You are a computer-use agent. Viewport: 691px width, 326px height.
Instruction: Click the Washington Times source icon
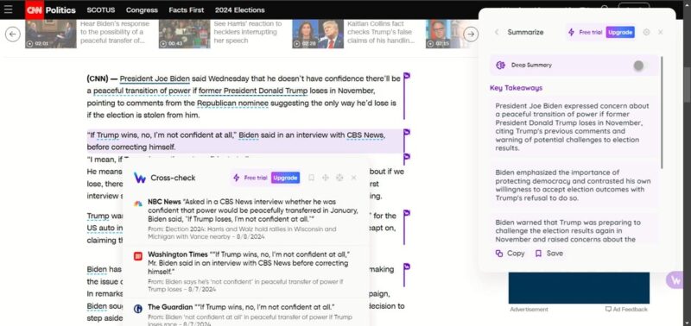point(138,255)
